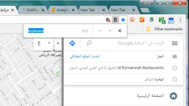Click the blue home icon

point(173,96)
